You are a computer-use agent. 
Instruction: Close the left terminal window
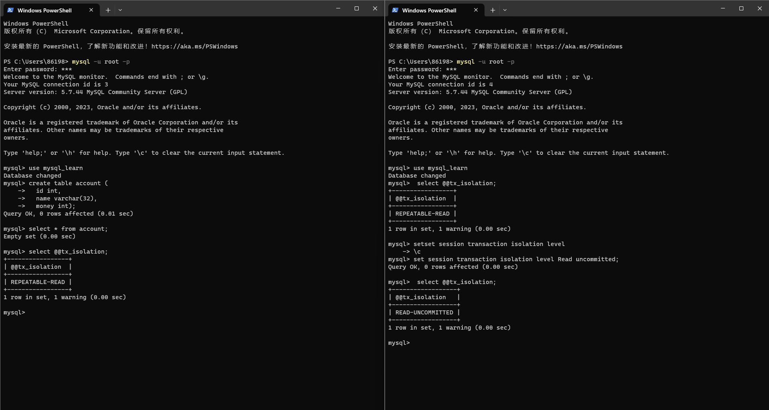375,8
